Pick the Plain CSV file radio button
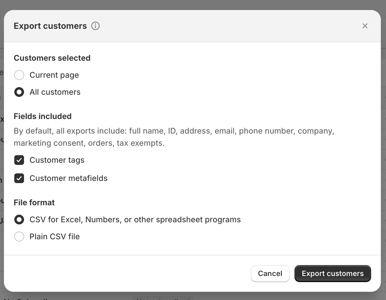The image size is (386, 300). pyautogui.click(x=19, y=237)
